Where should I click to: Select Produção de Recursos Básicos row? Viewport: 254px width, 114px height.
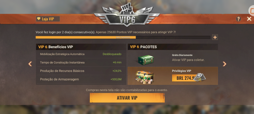point(81,71)
